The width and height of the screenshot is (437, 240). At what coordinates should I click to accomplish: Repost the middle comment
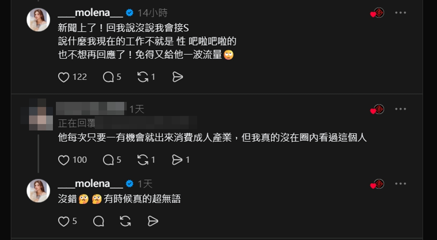pyautogui.click(x=143, y=160)
